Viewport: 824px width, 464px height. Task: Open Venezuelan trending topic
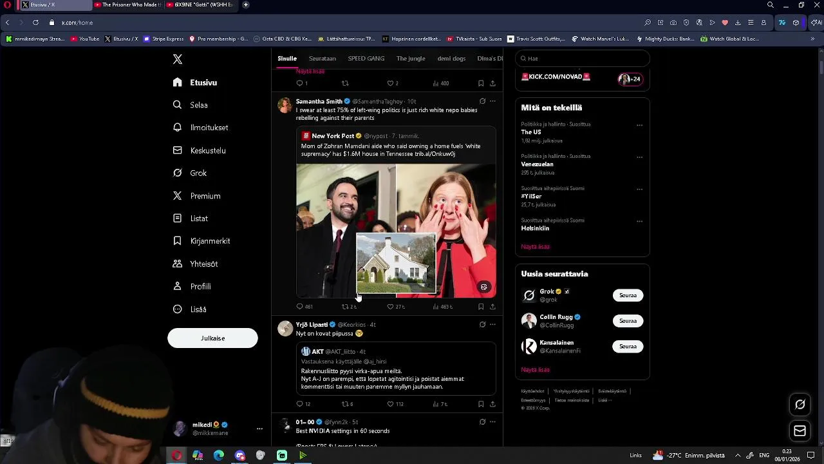coord(538,164)
